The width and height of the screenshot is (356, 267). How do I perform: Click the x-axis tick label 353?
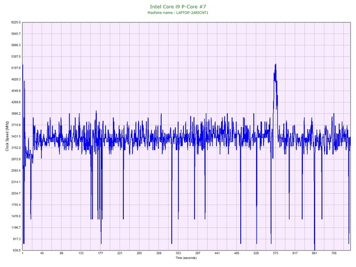(x=178, y=253)
